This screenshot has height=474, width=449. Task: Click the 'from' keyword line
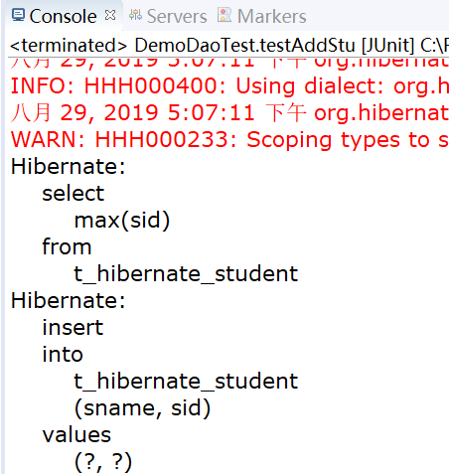pos(67,246)
